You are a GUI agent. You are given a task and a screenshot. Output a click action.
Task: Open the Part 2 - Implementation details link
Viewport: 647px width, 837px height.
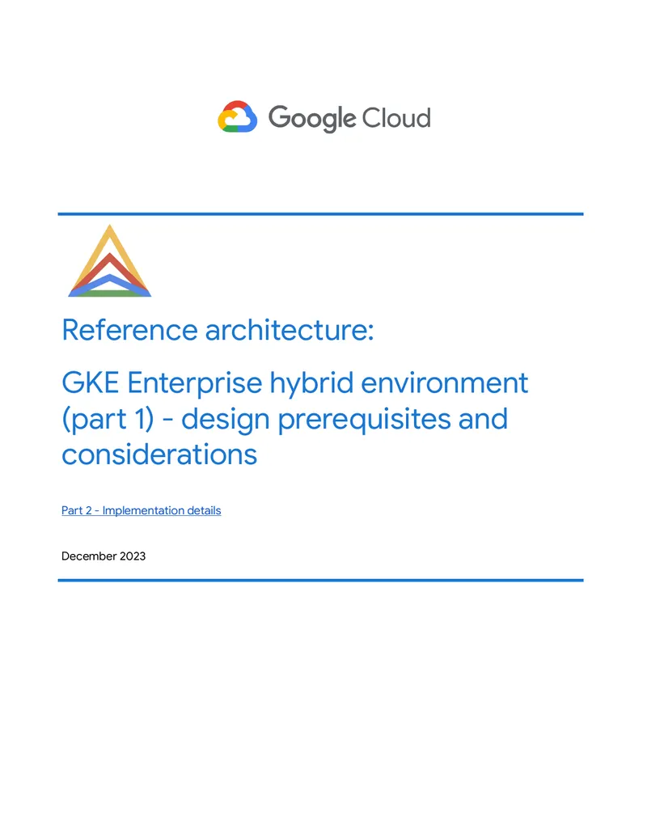point(141,510)
